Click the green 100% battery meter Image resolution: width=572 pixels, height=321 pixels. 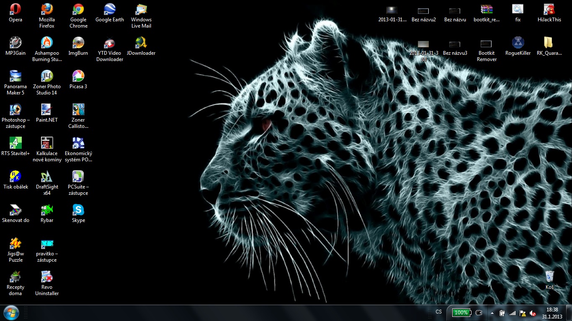pos(461,312)
